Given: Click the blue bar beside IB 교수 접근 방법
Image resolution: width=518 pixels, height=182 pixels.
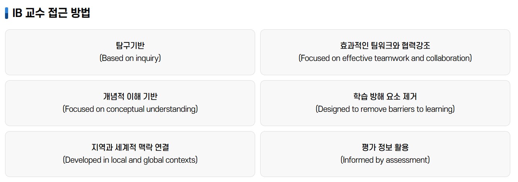Looking at the screenshot, I should [7, 13].
